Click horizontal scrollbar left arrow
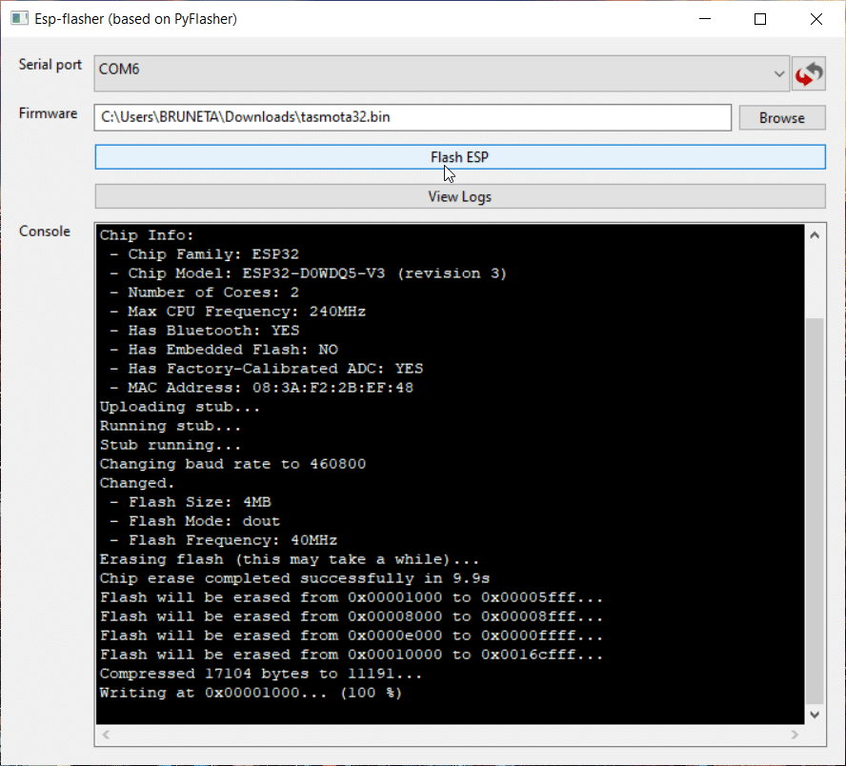This screenshot has height=766, width=846. (x=107, y=735)
